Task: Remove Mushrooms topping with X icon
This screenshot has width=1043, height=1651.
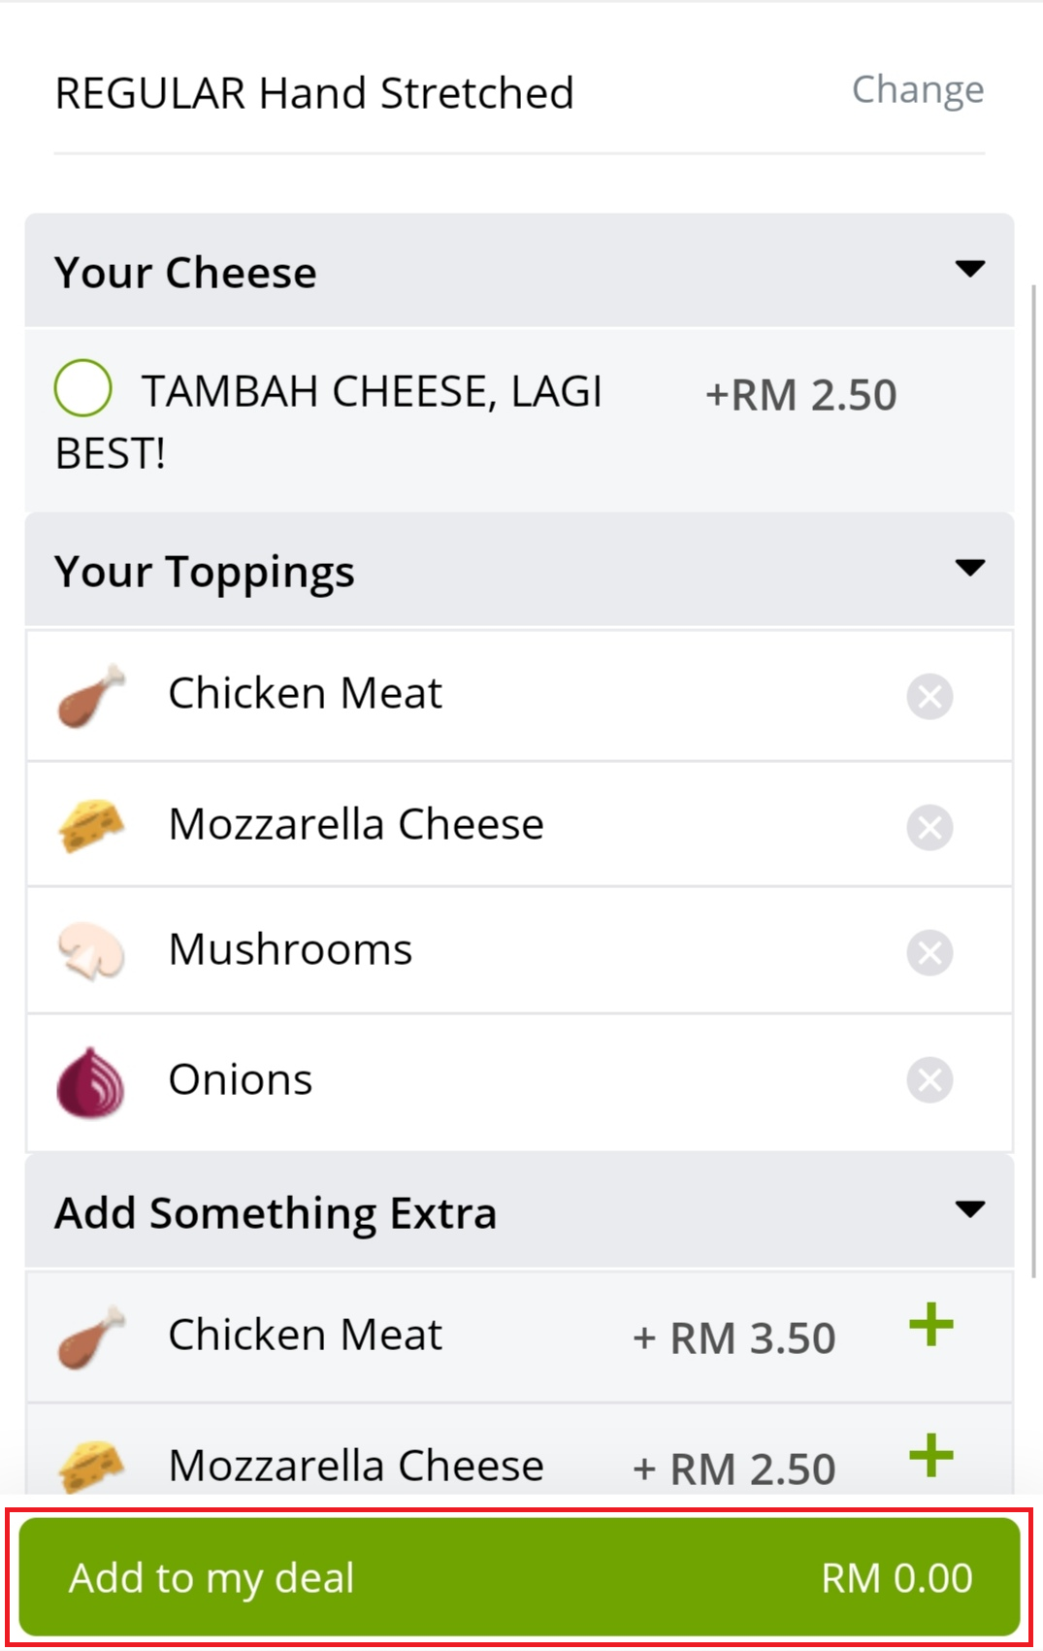Action: (x=929, y=952)
